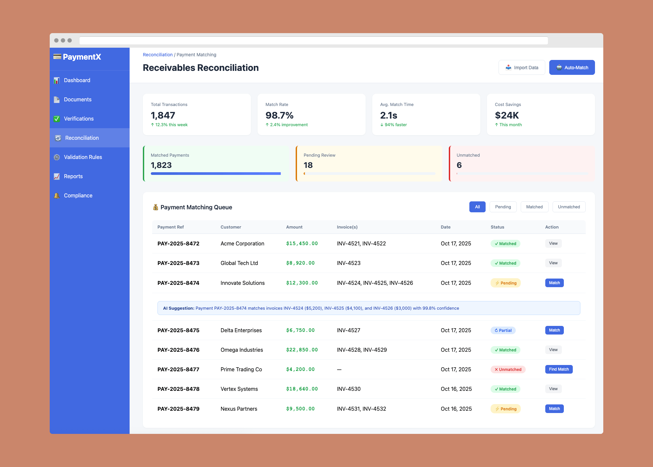
Task: Click Find Match for Prime Trading Co
Action: tap(559, 369)
